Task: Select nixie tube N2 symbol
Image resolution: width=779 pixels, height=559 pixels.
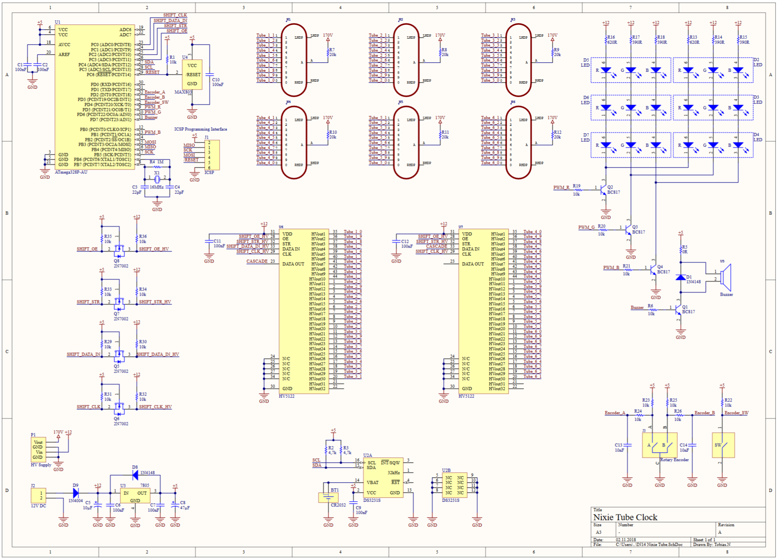Action: 406,60
